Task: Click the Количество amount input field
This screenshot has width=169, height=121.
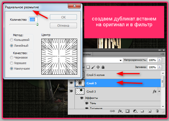Action: [33, 20]
